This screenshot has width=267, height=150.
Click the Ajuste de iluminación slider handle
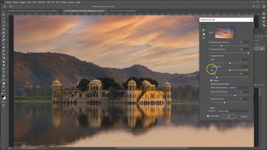(x=235, y=95)
